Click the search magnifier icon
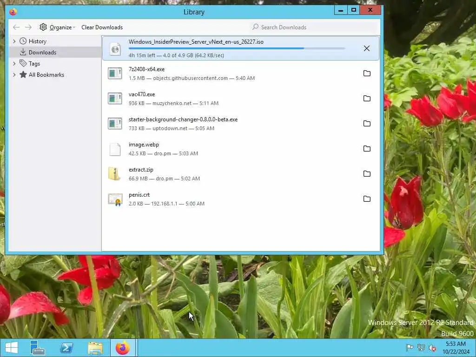The width and height of the screenshot is (476, 357). (x=256, y=27)
